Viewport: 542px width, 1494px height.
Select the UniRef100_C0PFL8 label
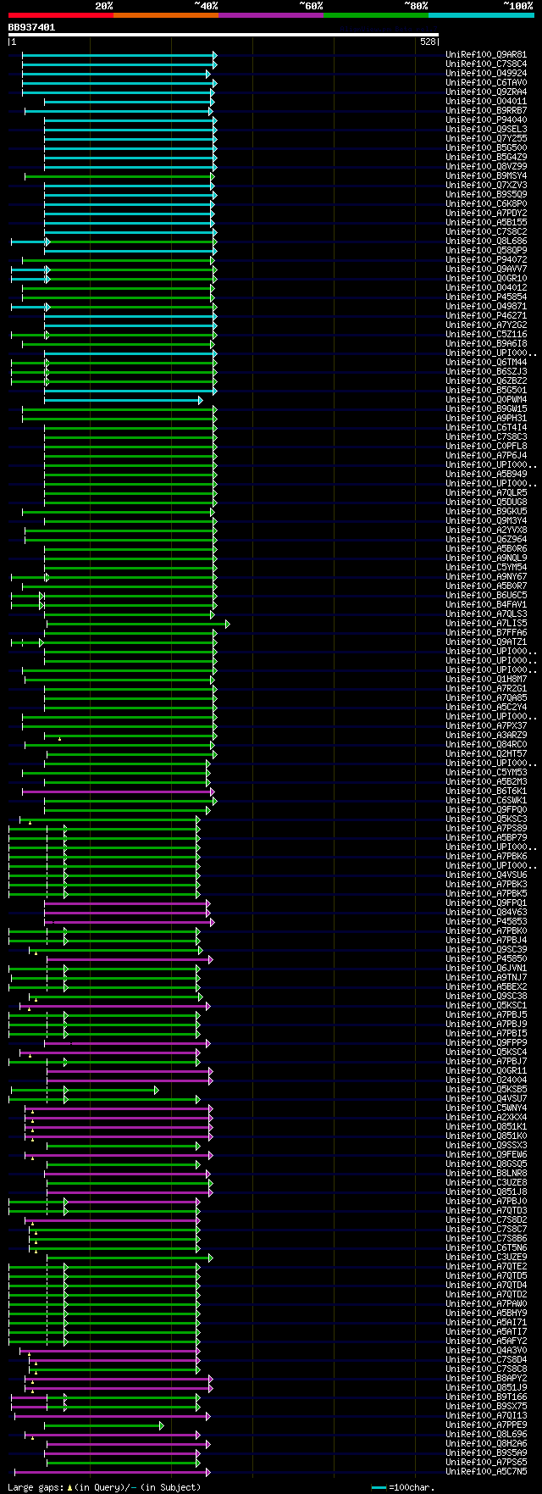(x=486, y=446)
